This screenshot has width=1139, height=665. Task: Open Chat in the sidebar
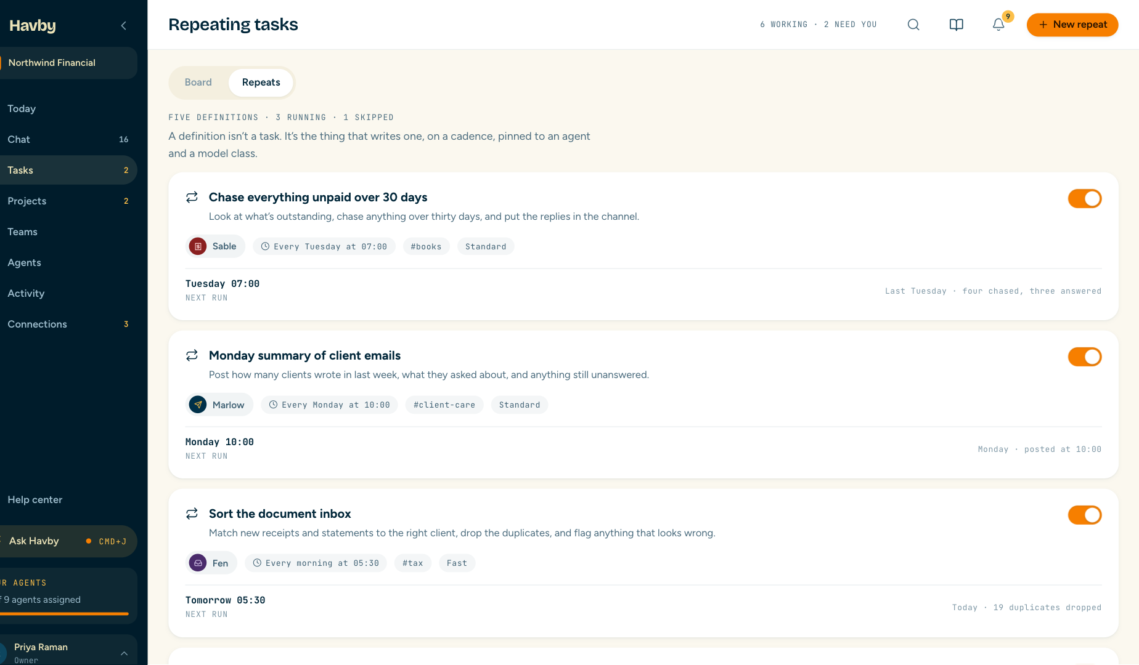click(x=68, y=139)
